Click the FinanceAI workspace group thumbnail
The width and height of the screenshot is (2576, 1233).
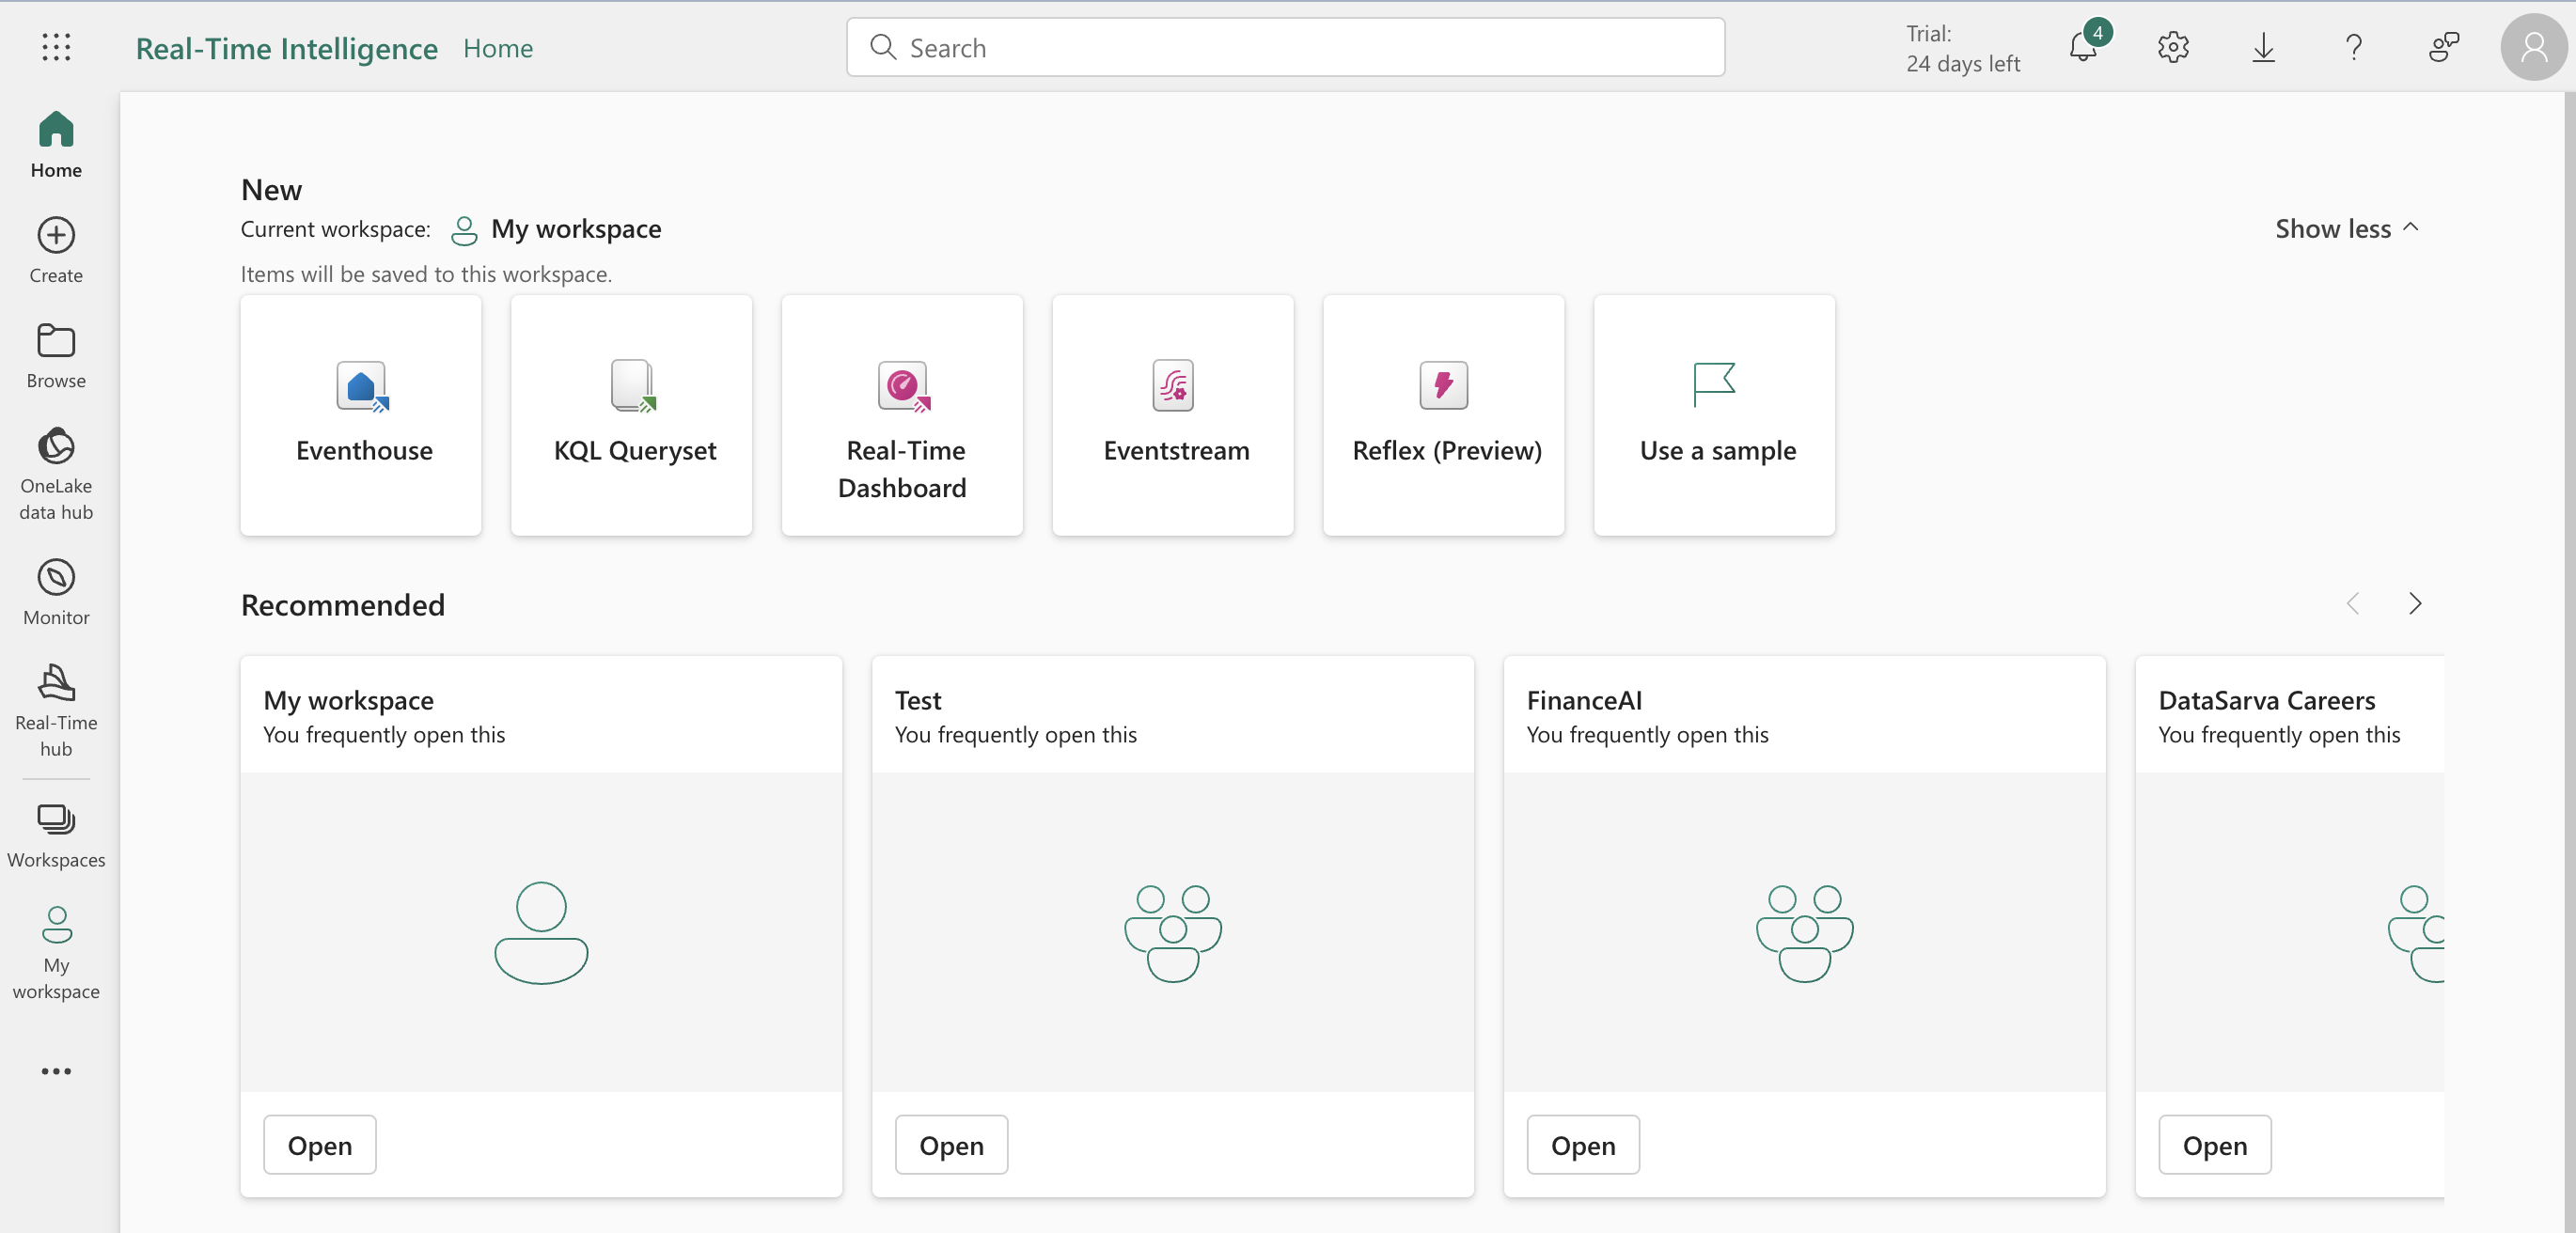pyautogui.click(x=1805, y=932)
